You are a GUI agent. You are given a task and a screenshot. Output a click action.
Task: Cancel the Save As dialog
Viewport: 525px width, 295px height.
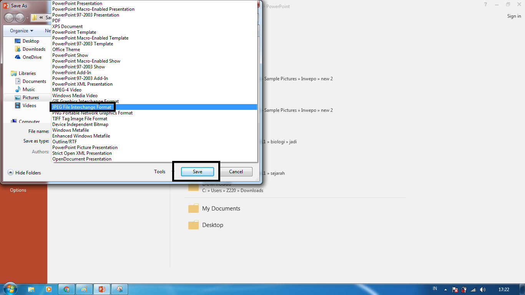coord(236,172)
